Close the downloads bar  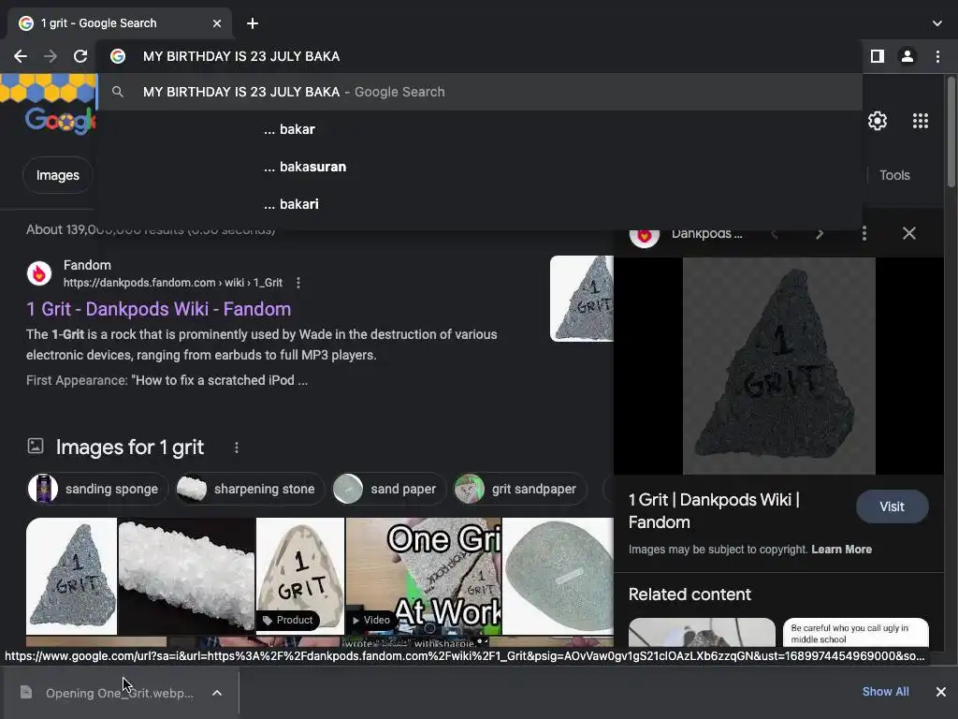[x=941, y=692]
